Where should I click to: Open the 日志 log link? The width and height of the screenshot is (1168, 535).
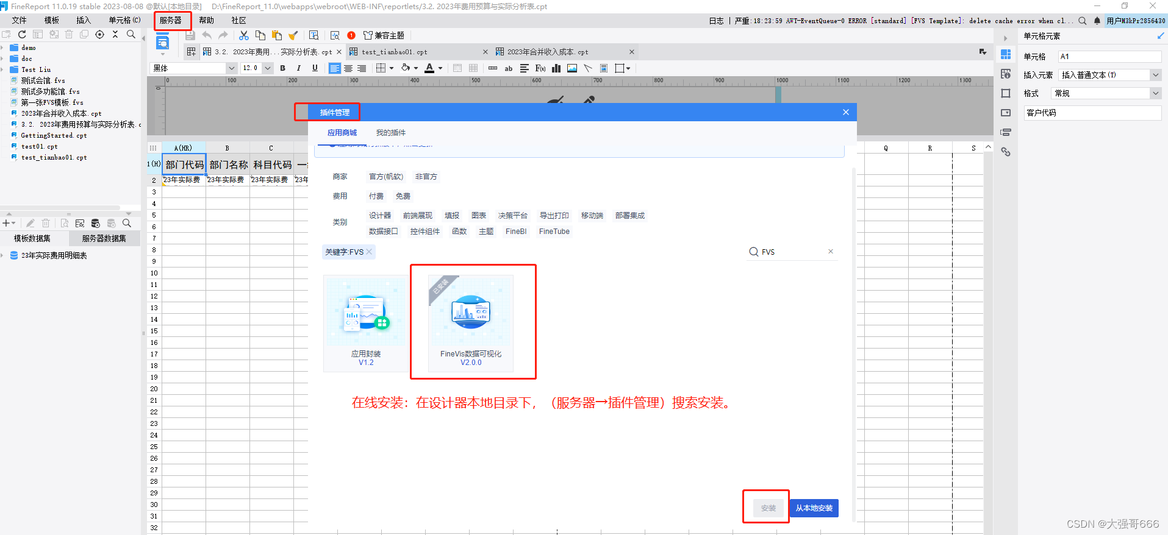pyautogui.click(x=716, y=21)
